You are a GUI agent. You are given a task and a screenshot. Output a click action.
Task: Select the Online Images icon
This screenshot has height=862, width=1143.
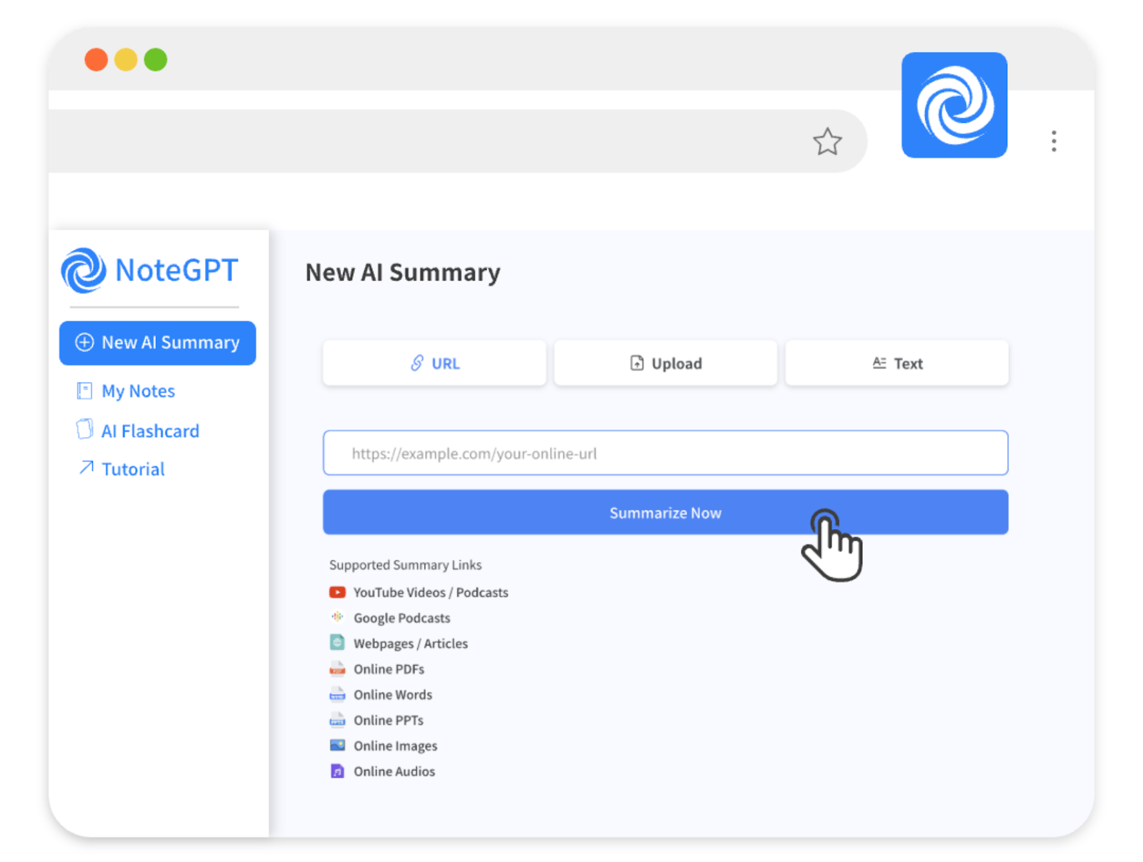point(336,745)
